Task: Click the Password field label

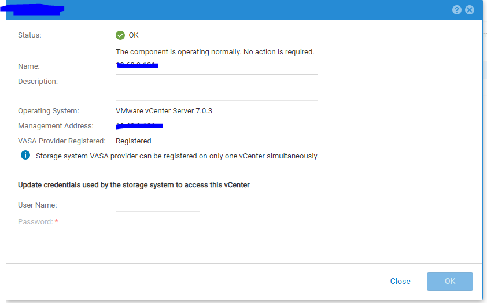Action: [x=35, y=222]
